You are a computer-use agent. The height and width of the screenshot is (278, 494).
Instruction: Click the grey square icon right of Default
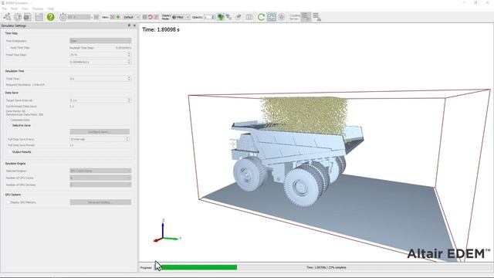(144, 17)
